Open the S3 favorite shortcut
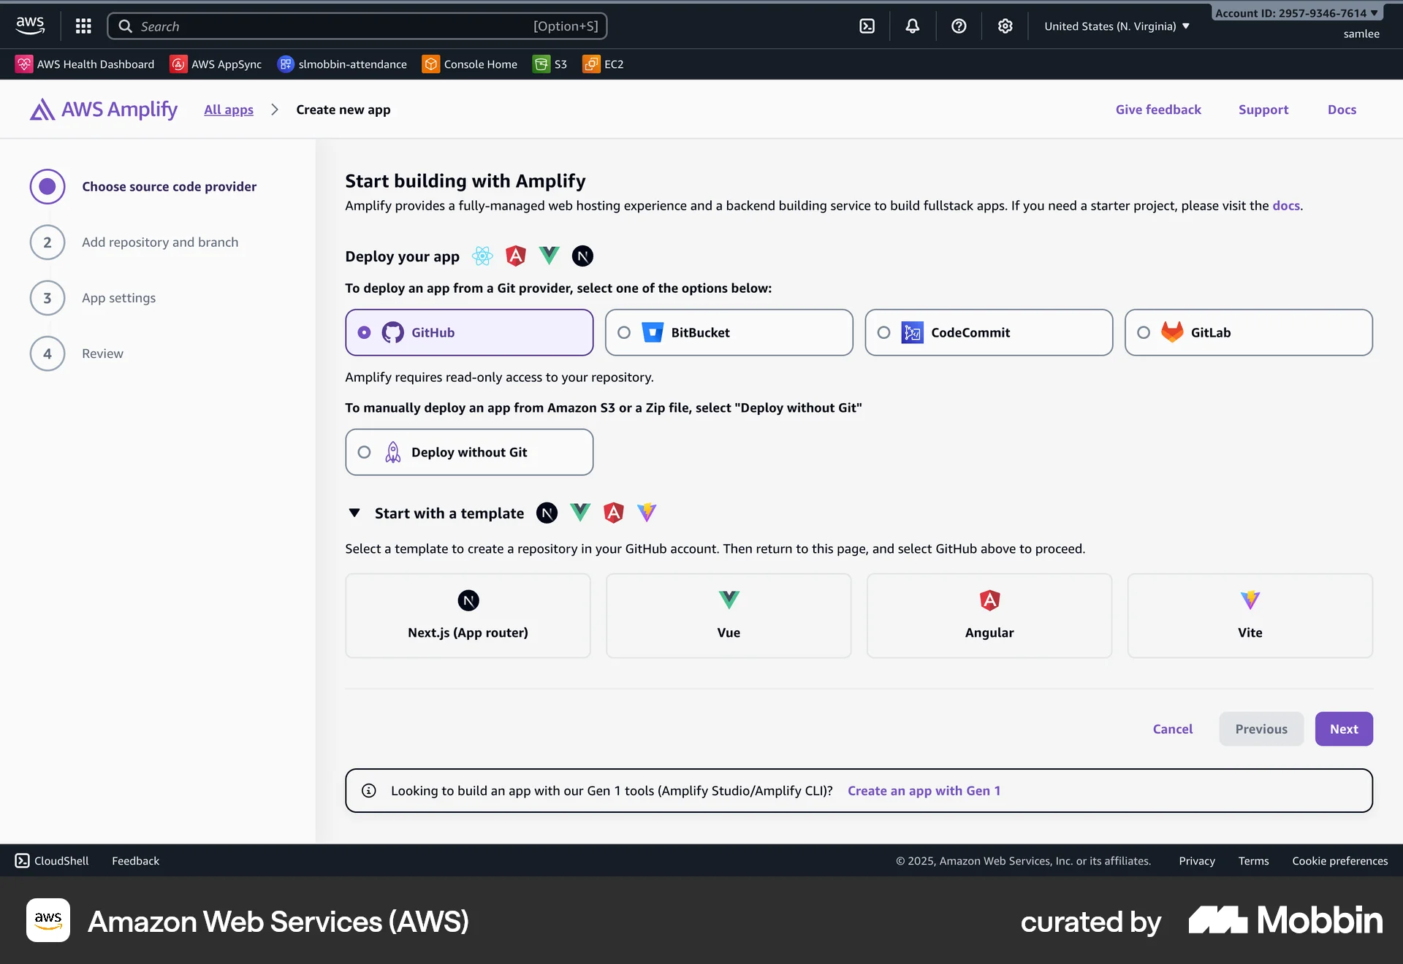The width and height of the screenshot is (1403, 964). tap(550, 64)
